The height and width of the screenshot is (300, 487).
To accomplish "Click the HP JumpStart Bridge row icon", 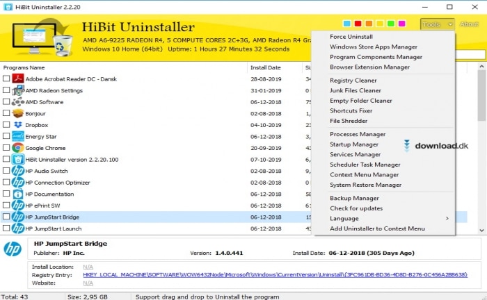I will [18, 217].
